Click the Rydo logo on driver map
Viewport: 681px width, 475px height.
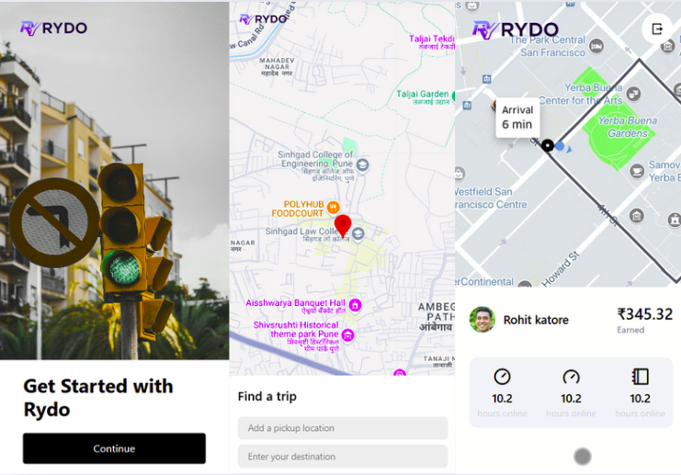pyautogui.click(x=515, y=30)
